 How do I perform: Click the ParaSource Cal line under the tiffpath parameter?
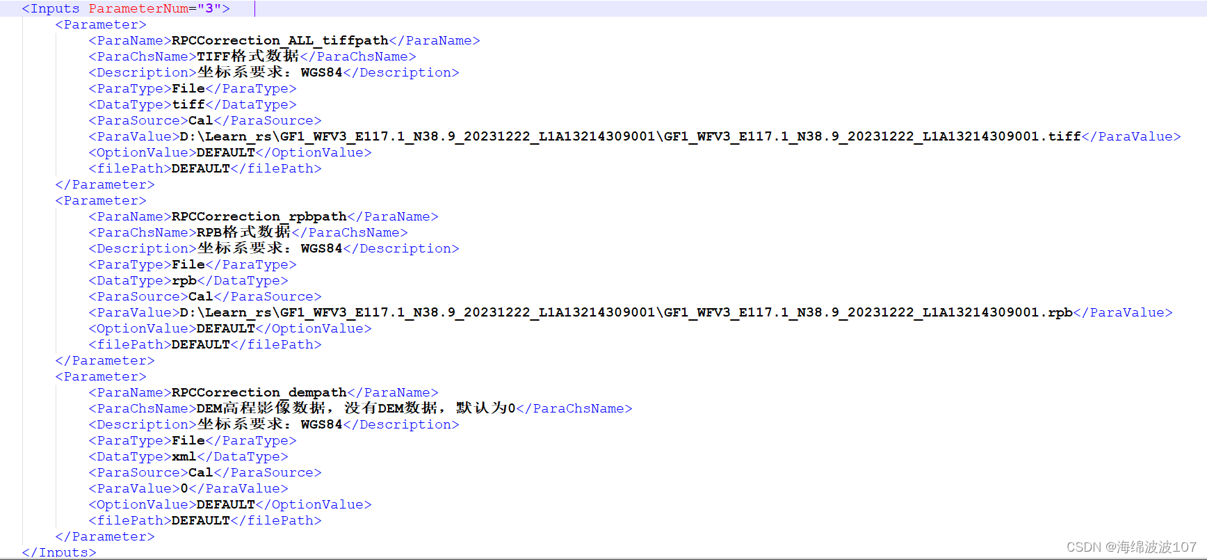coord(205,120)
